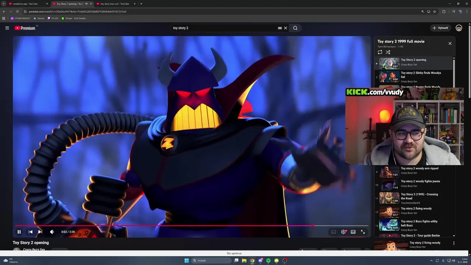Viewport: 471px width, 265px height.
Task: Open Chrome from the taskbar
Action: coord(252,261)
